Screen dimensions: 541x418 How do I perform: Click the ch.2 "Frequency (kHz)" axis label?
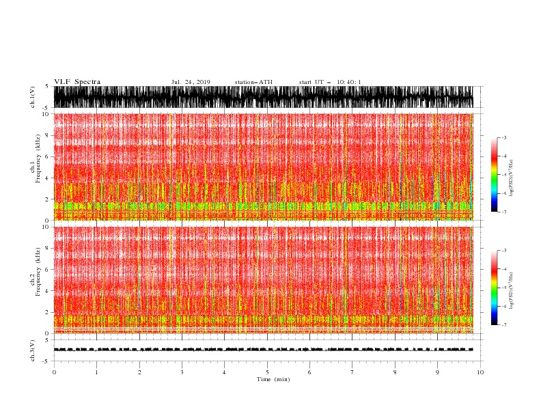(38, 272)
